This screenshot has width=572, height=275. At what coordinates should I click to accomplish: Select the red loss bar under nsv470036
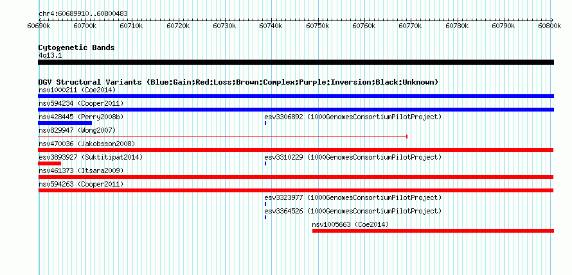click(x=296, y=150)
